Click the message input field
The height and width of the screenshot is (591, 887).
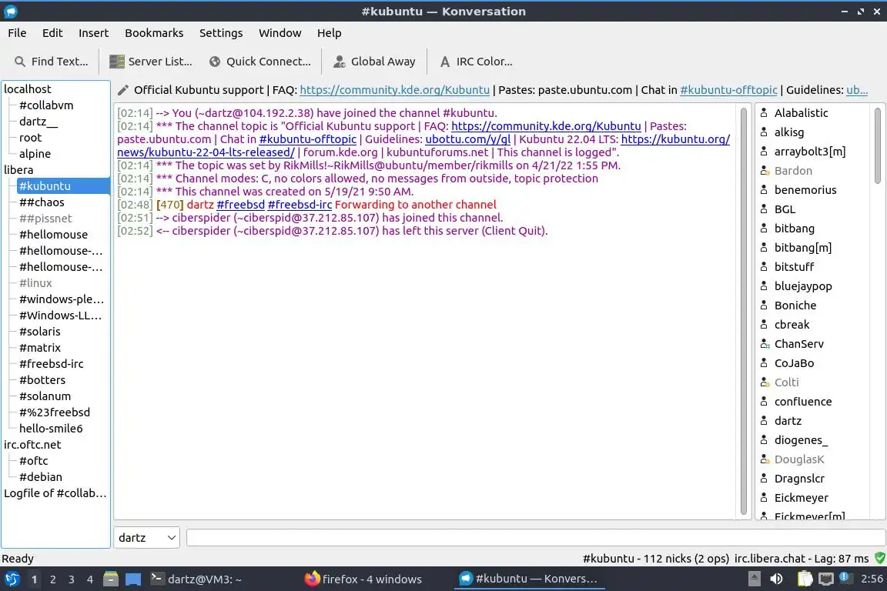click(536, 538)
